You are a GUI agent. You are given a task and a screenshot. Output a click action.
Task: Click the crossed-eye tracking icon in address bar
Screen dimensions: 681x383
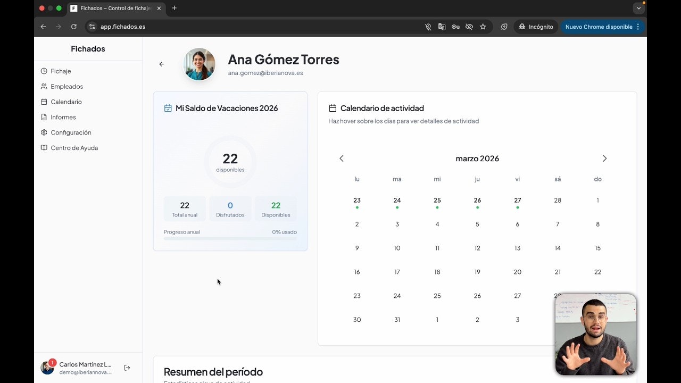(469, 27)
